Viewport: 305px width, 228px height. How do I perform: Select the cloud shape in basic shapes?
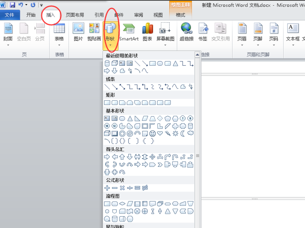pyautogui.click(x=190, y=133)
